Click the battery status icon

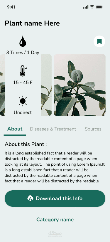(x=99, y=7)
